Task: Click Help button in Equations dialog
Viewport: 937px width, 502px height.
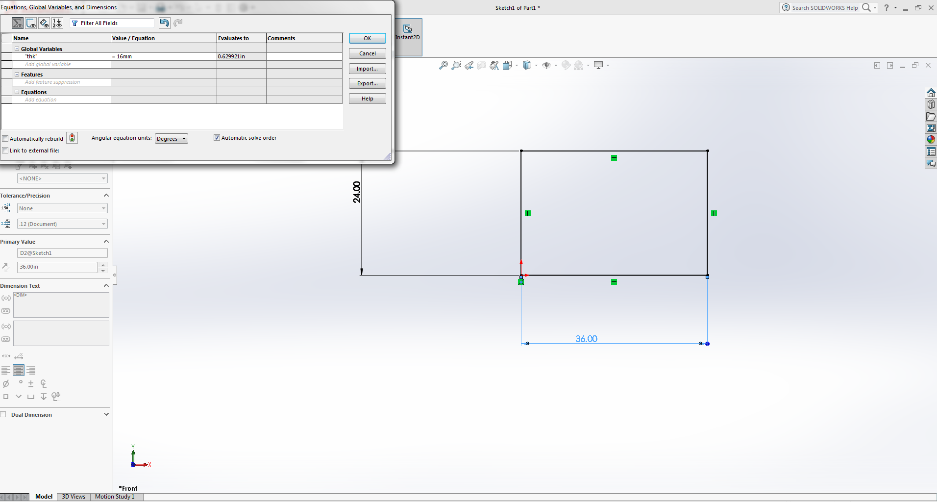Action: coord(368,99)
